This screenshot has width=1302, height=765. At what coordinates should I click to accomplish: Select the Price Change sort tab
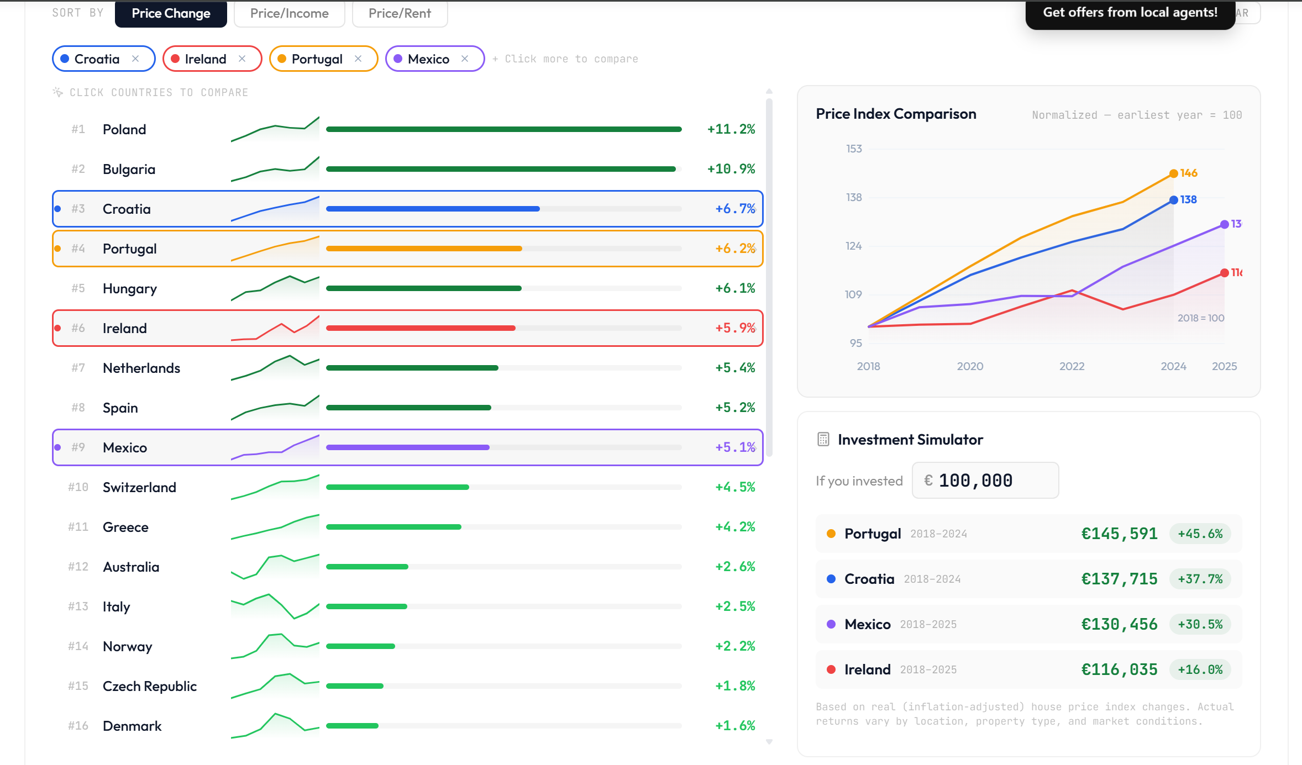[x=171, y=13]
